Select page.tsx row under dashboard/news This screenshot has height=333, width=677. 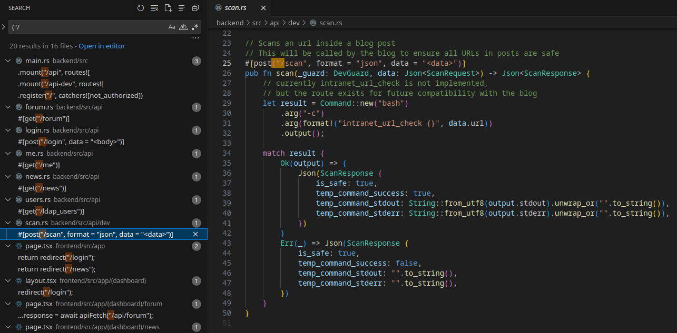pos(104,327)
